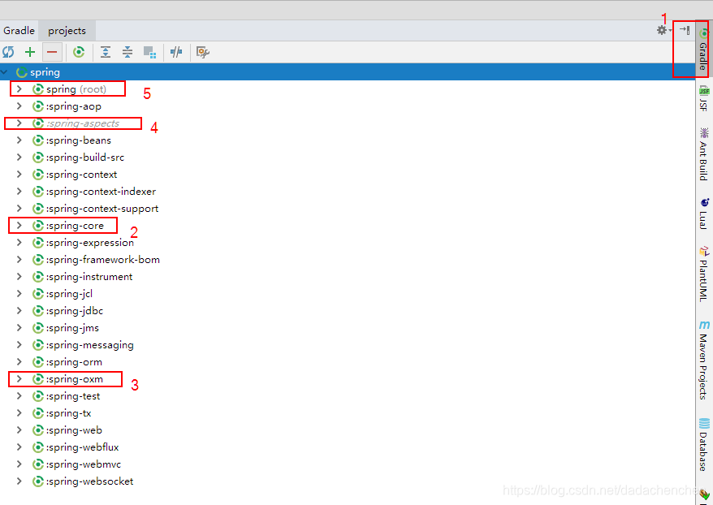Click Gradle icon beside :spring-jdbc
The height and width of the screenshot is (505, 713).
pyautogui.click(x=38, y=311)
